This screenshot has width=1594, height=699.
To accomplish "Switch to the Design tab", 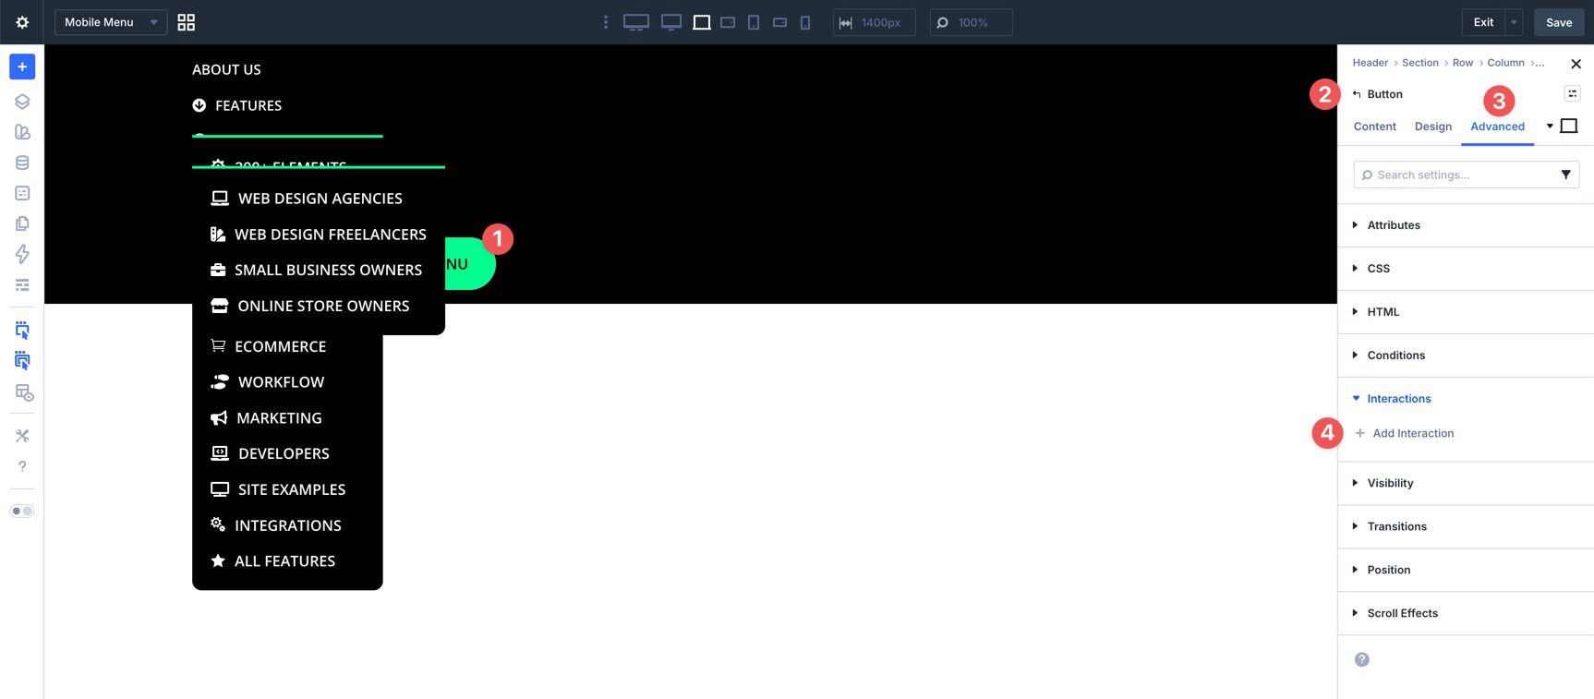I will (x=1432, y=127).
